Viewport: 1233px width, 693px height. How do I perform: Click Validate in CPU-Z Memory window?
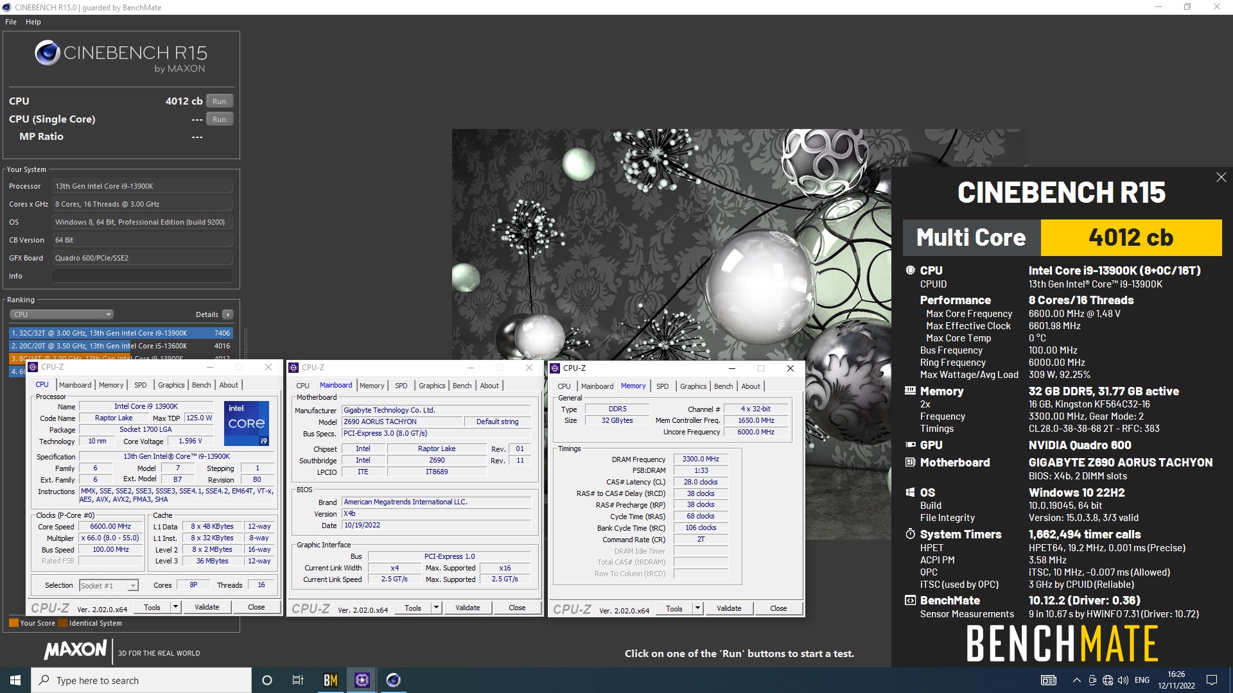[729, 608]
